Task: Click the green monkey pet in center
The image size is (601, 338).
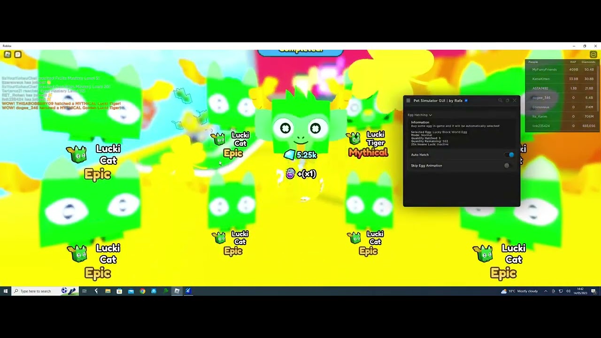Action: [x=300, y=123]
